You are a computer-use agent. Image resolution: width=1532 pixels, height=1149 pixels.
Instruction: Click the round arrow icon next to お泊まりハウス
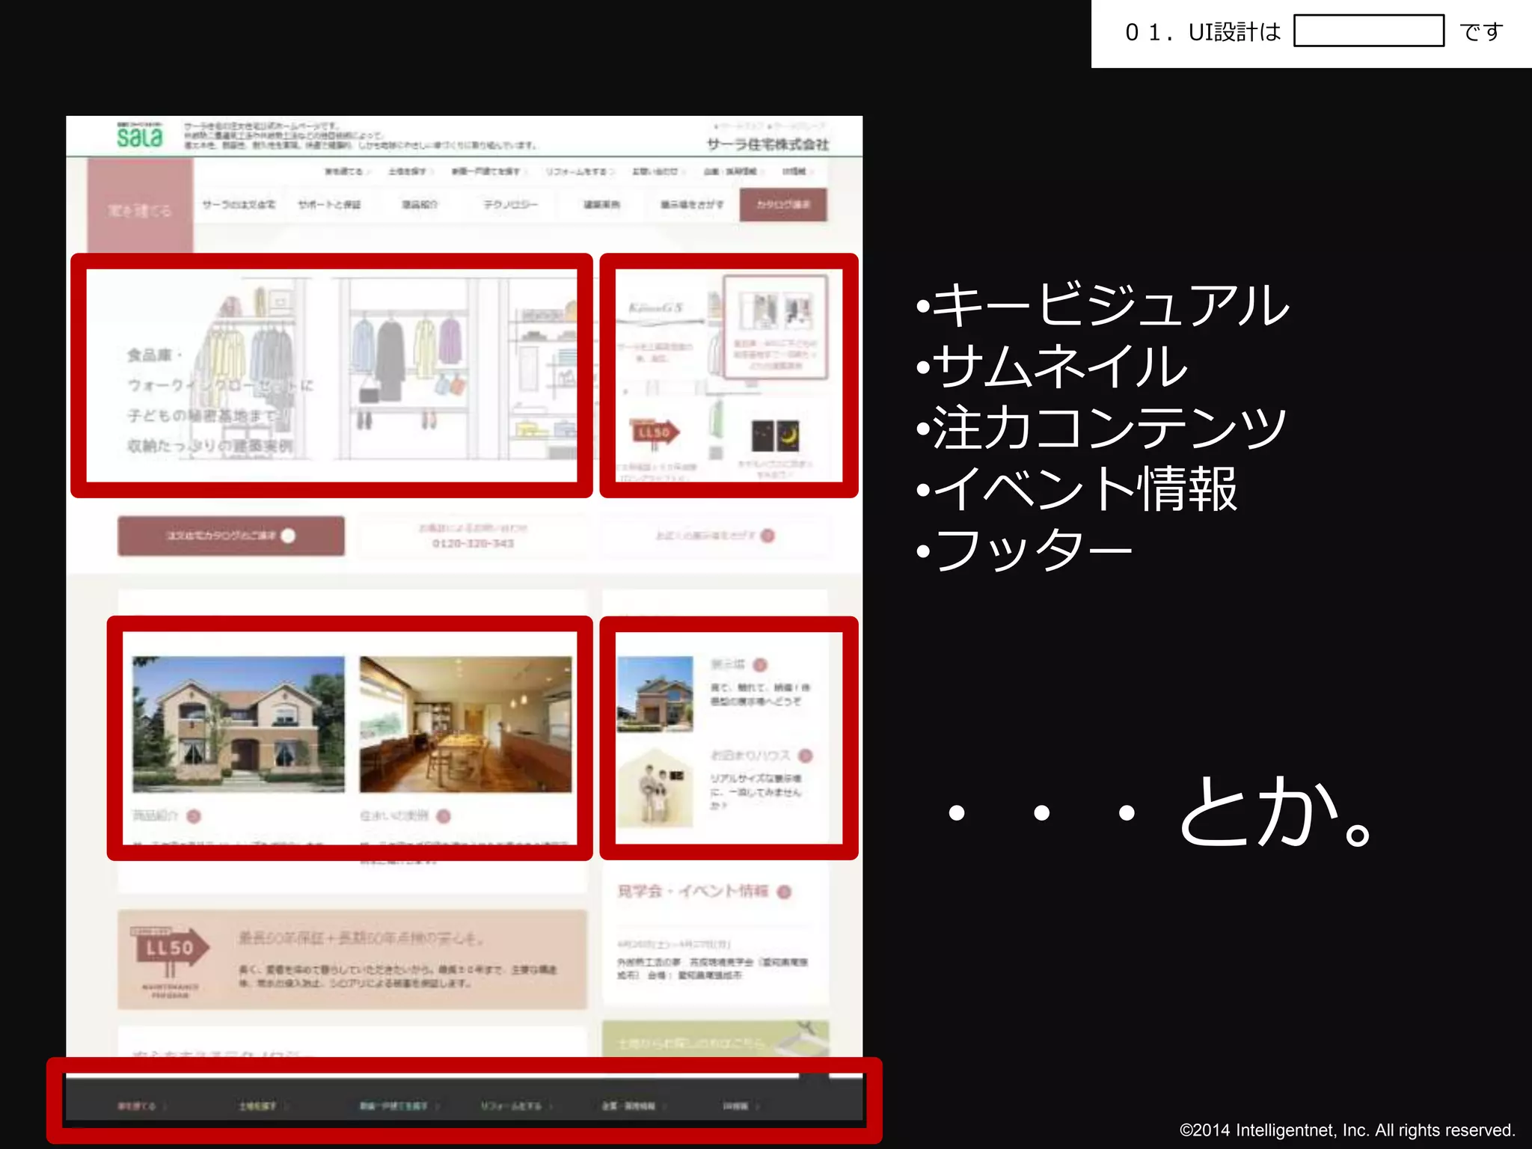click(806, 756)
